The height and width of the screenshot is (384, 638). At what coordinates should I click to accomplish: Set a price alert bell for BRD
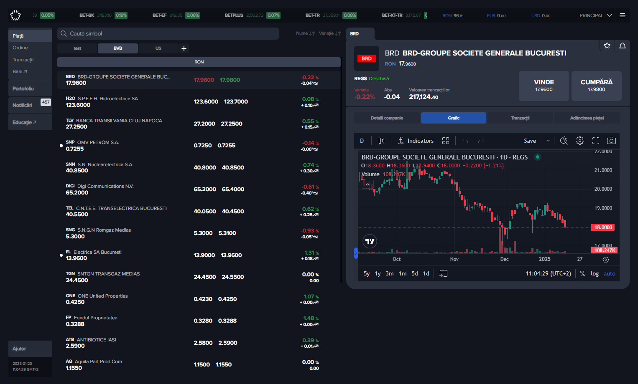coord(623,45)
